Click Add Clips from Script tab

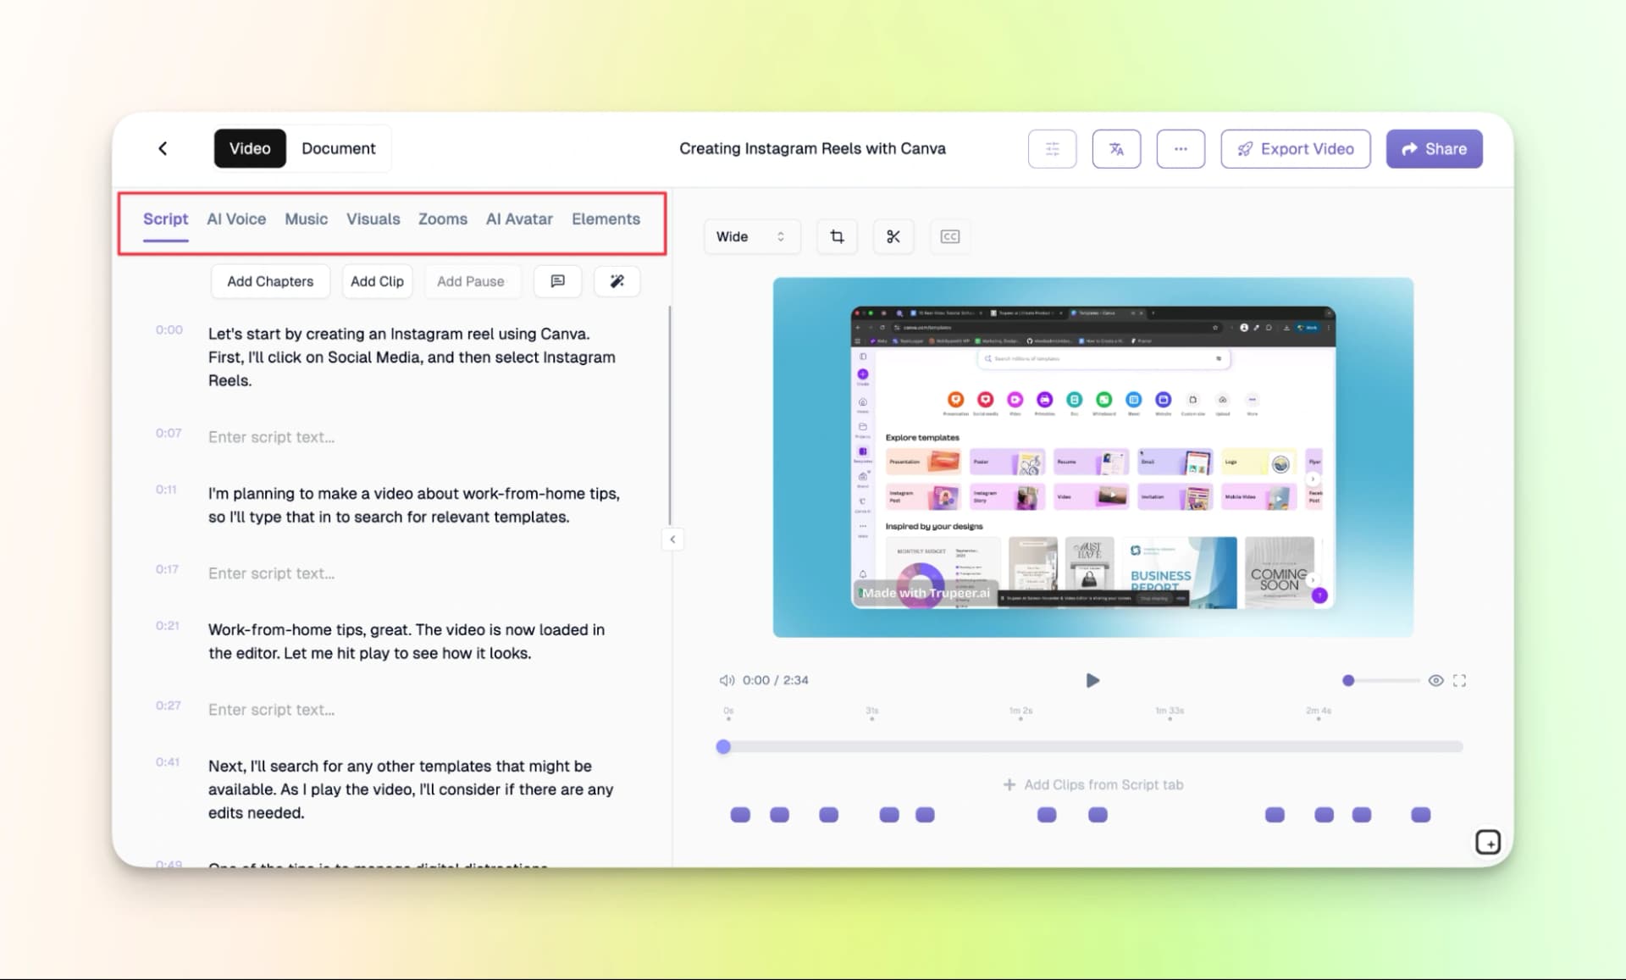pos(1092,784)
